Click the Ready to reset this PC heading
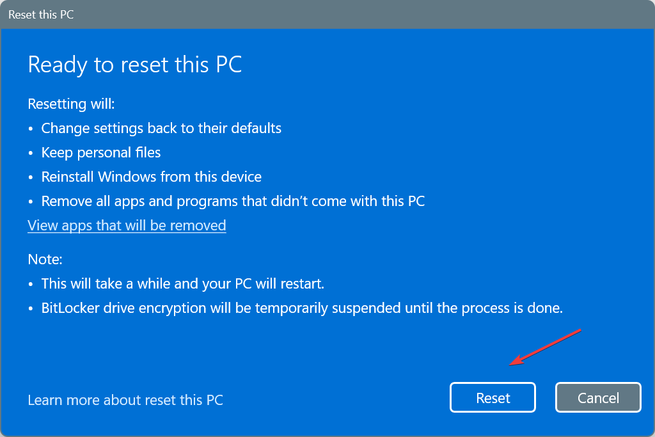The width and height of the screenshot is (655, 437). coord(135,65)
